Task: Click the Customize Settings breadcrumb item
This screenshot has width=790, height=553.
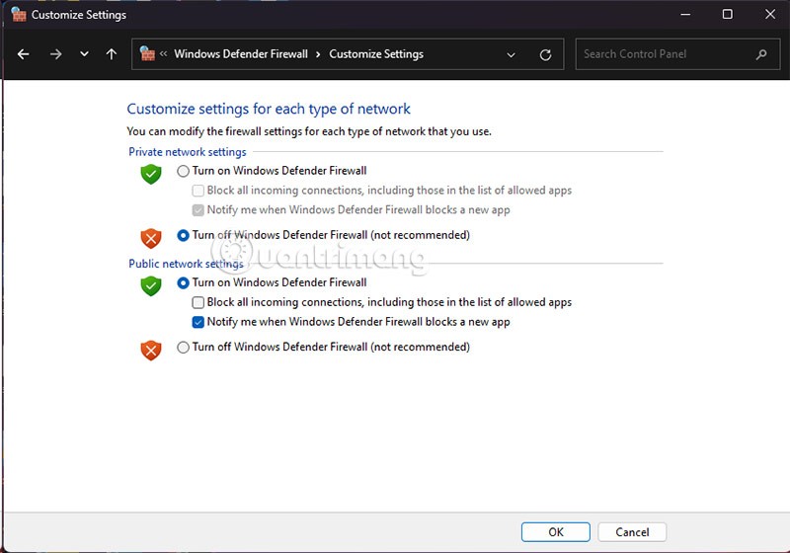Action: click(376, 54)
